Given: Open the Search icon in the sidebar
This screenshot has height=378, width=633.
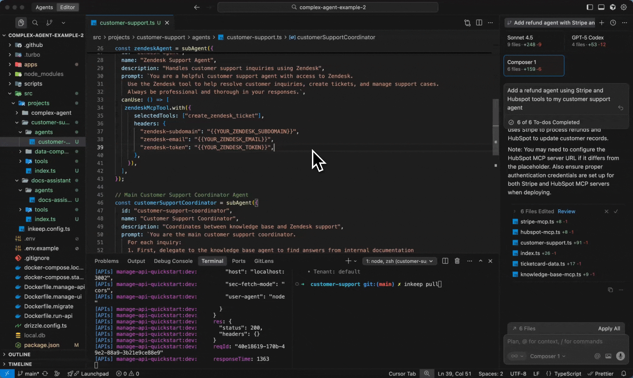Looking at the screenshot, I should point(35,23).
